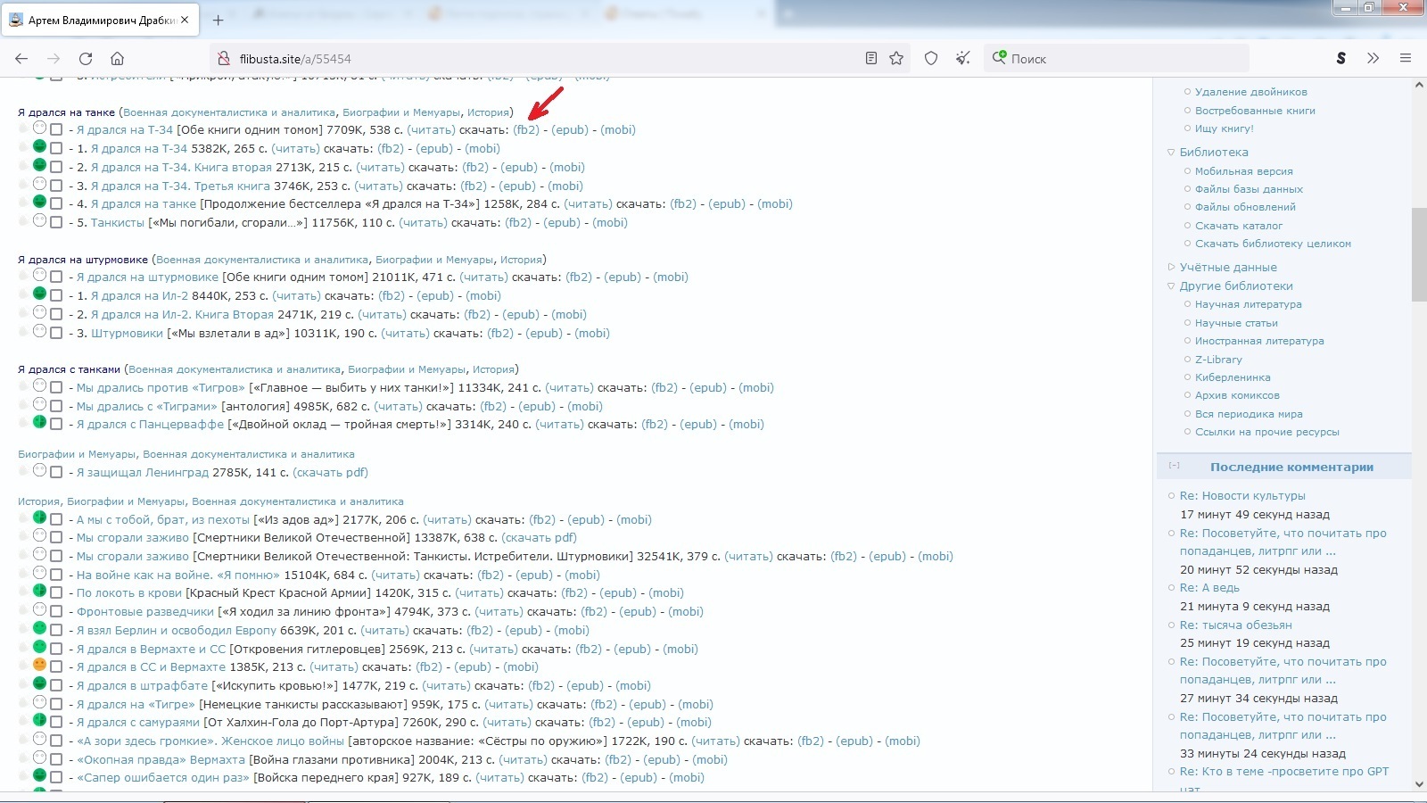Open the 'Фронтовые разведчики' book title link

tap(145, 611)
